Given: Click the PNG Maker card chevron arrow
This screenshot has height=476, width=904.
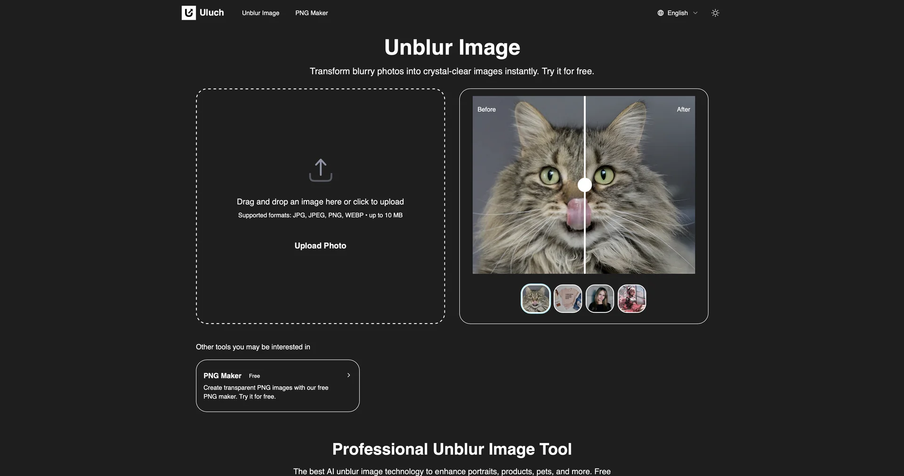Looking at the screenshot, I should click(x=348, y=375).
